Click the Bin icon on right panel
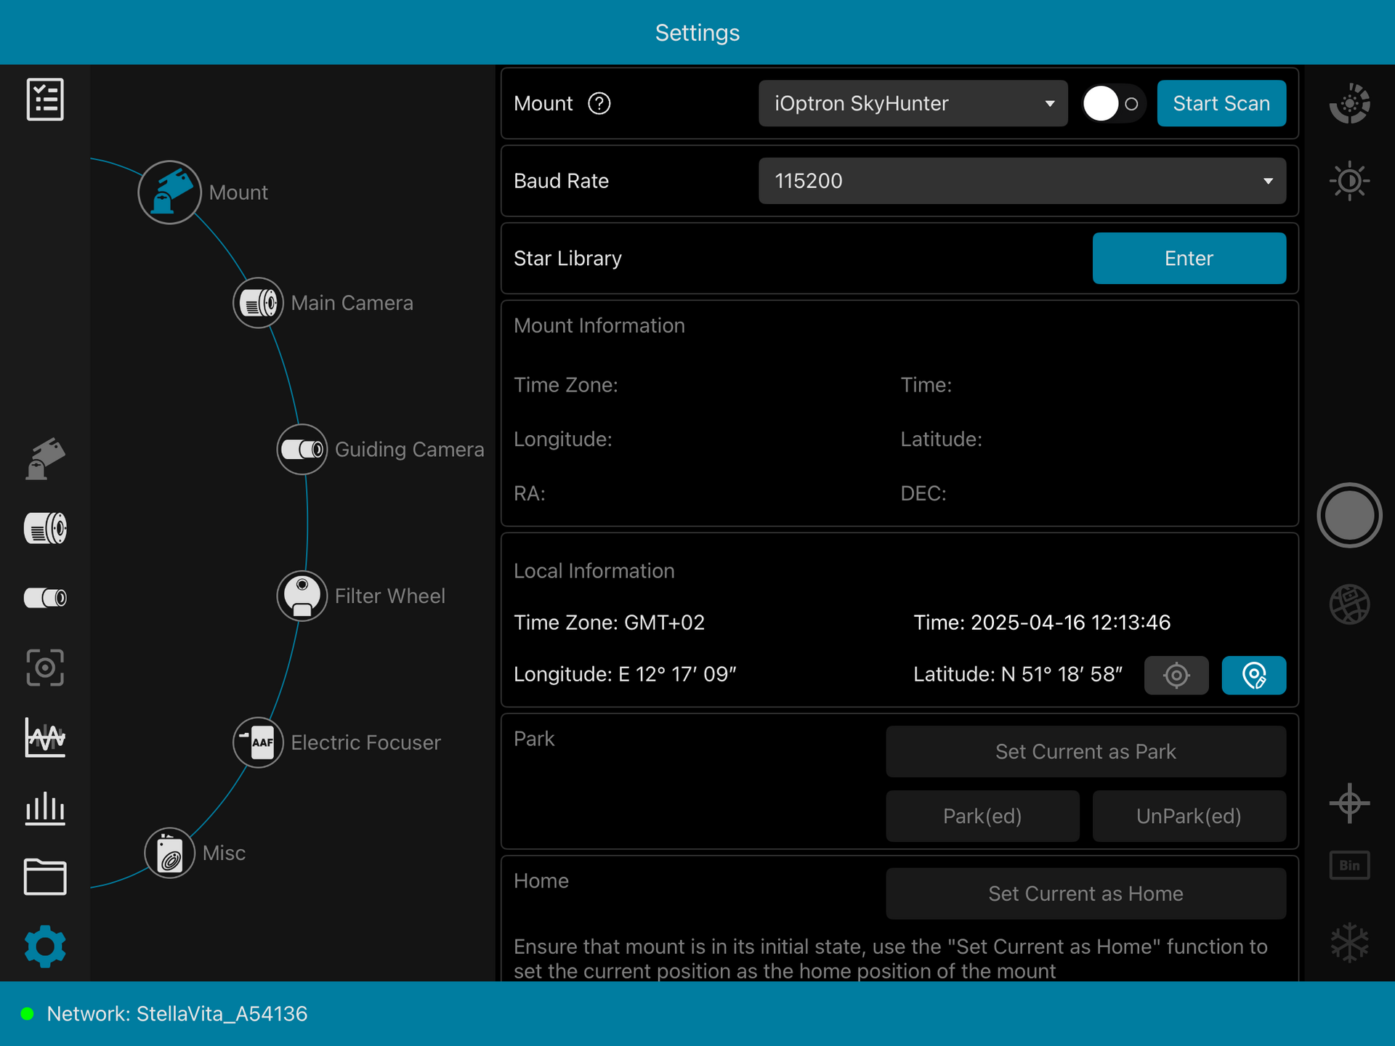 1349,866
